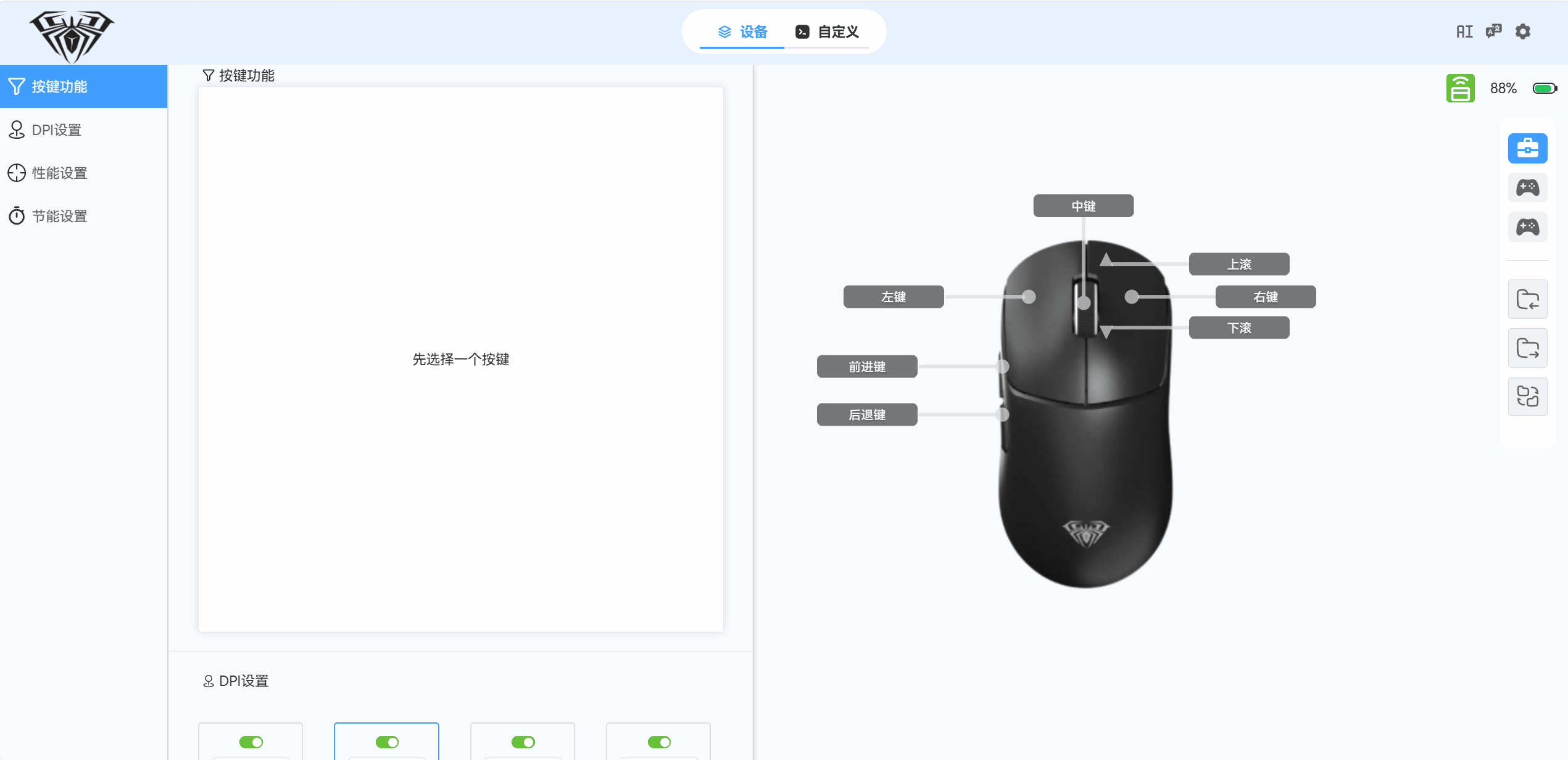
Task: Click the import profile folder icon
Action: [x=1527, y=299]
